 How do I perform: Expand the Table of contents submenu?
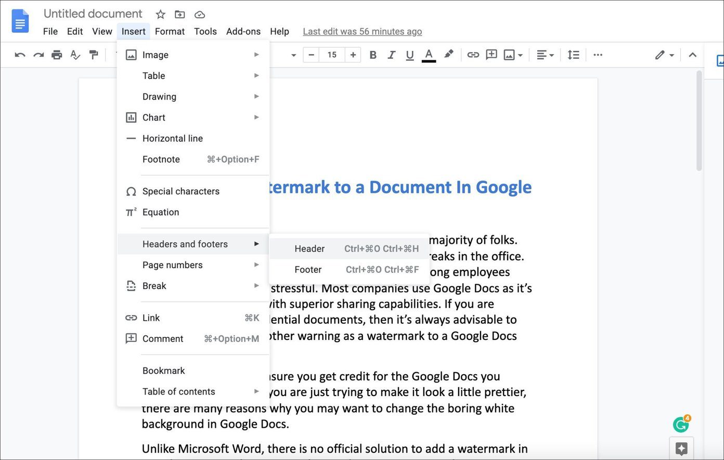(193, 391)
